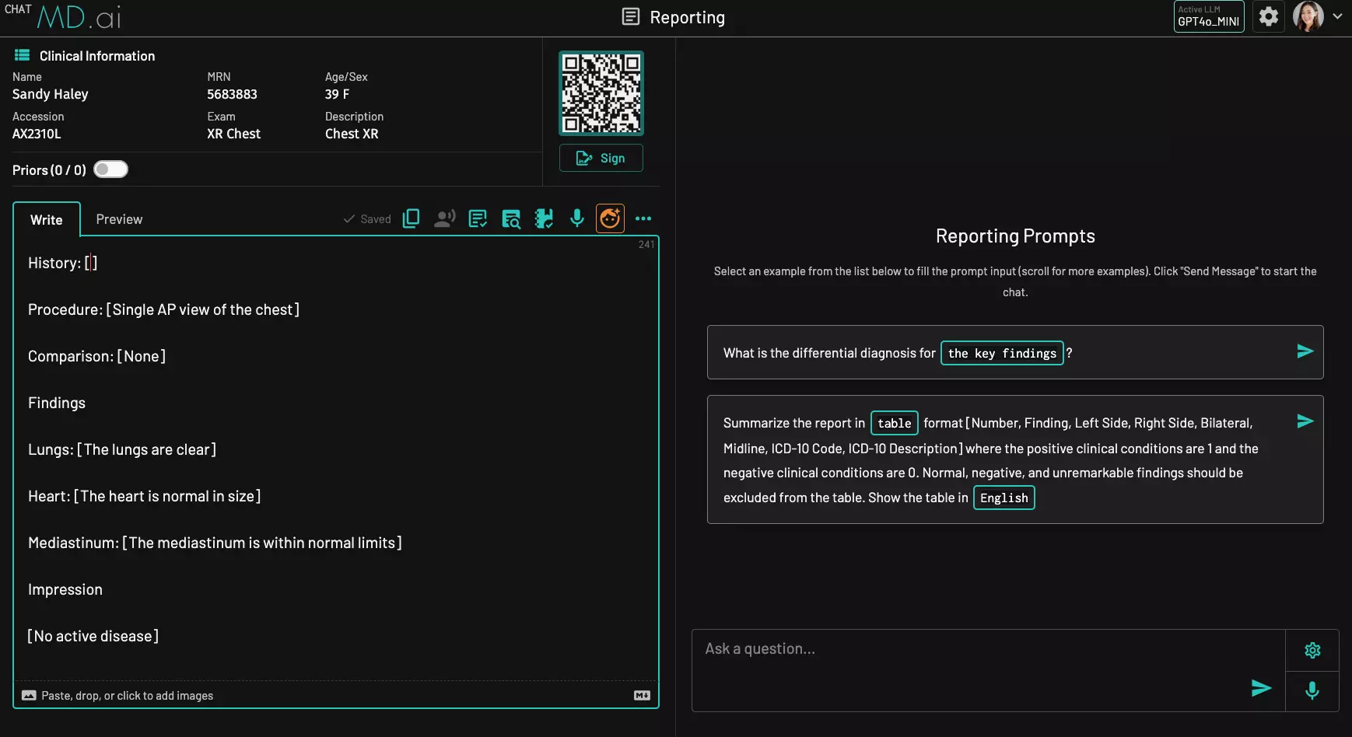Toggle markdown mode icon at editor bottom
Screen dimensions: 1352x737
tap(642, 696)
